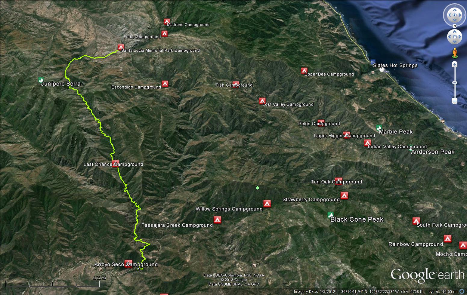Select the Upper Bee Campground tent icon
This screenshot has width=467, height=295.
[304, 71]
